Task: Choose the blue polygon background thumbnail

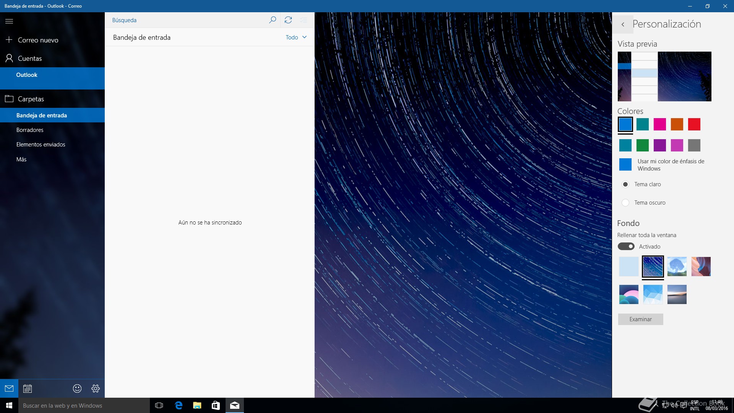Action: click(x=653, y=294)
